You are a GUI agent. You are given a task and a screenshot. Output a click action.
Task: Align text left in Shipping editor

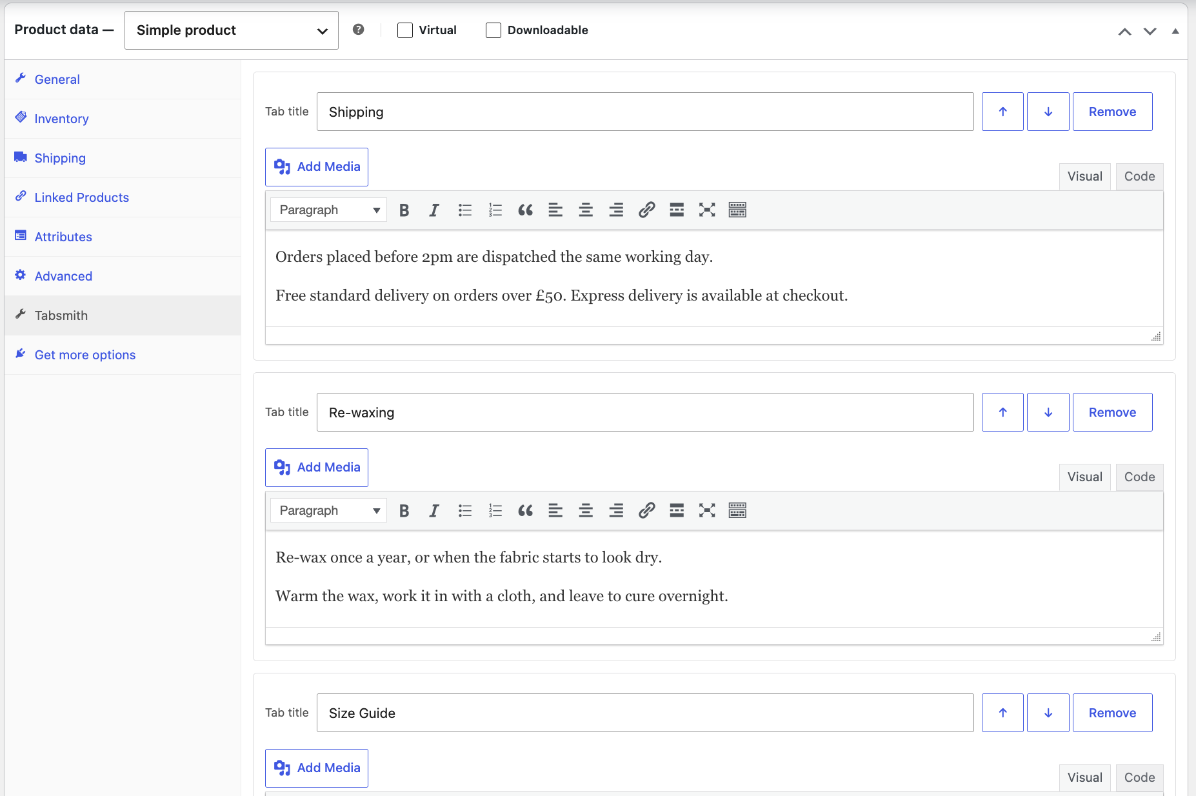[555, 210]
